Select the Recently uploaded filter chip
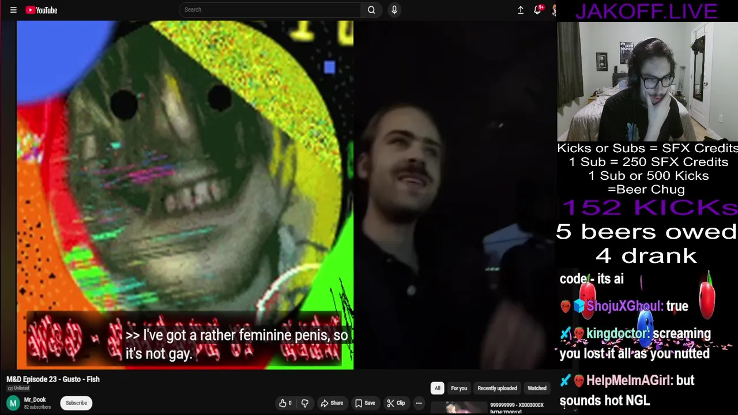 497,388
